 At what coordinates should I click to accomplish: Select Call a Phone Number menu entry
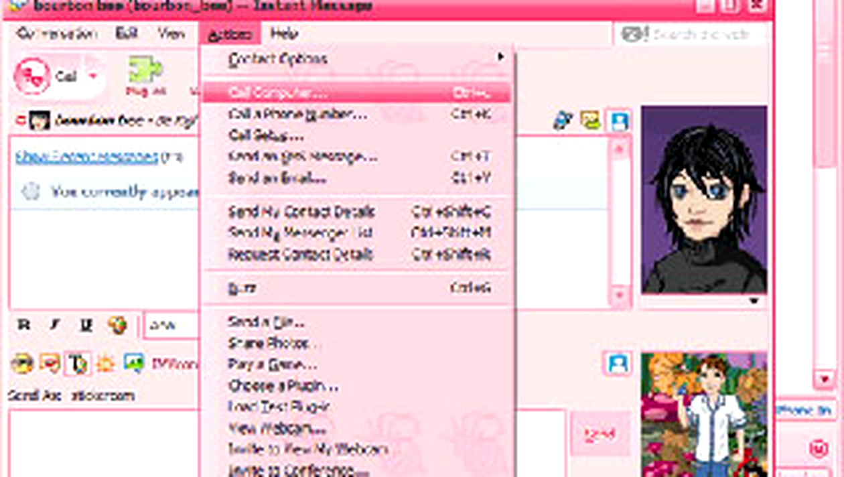coord(297,115)
